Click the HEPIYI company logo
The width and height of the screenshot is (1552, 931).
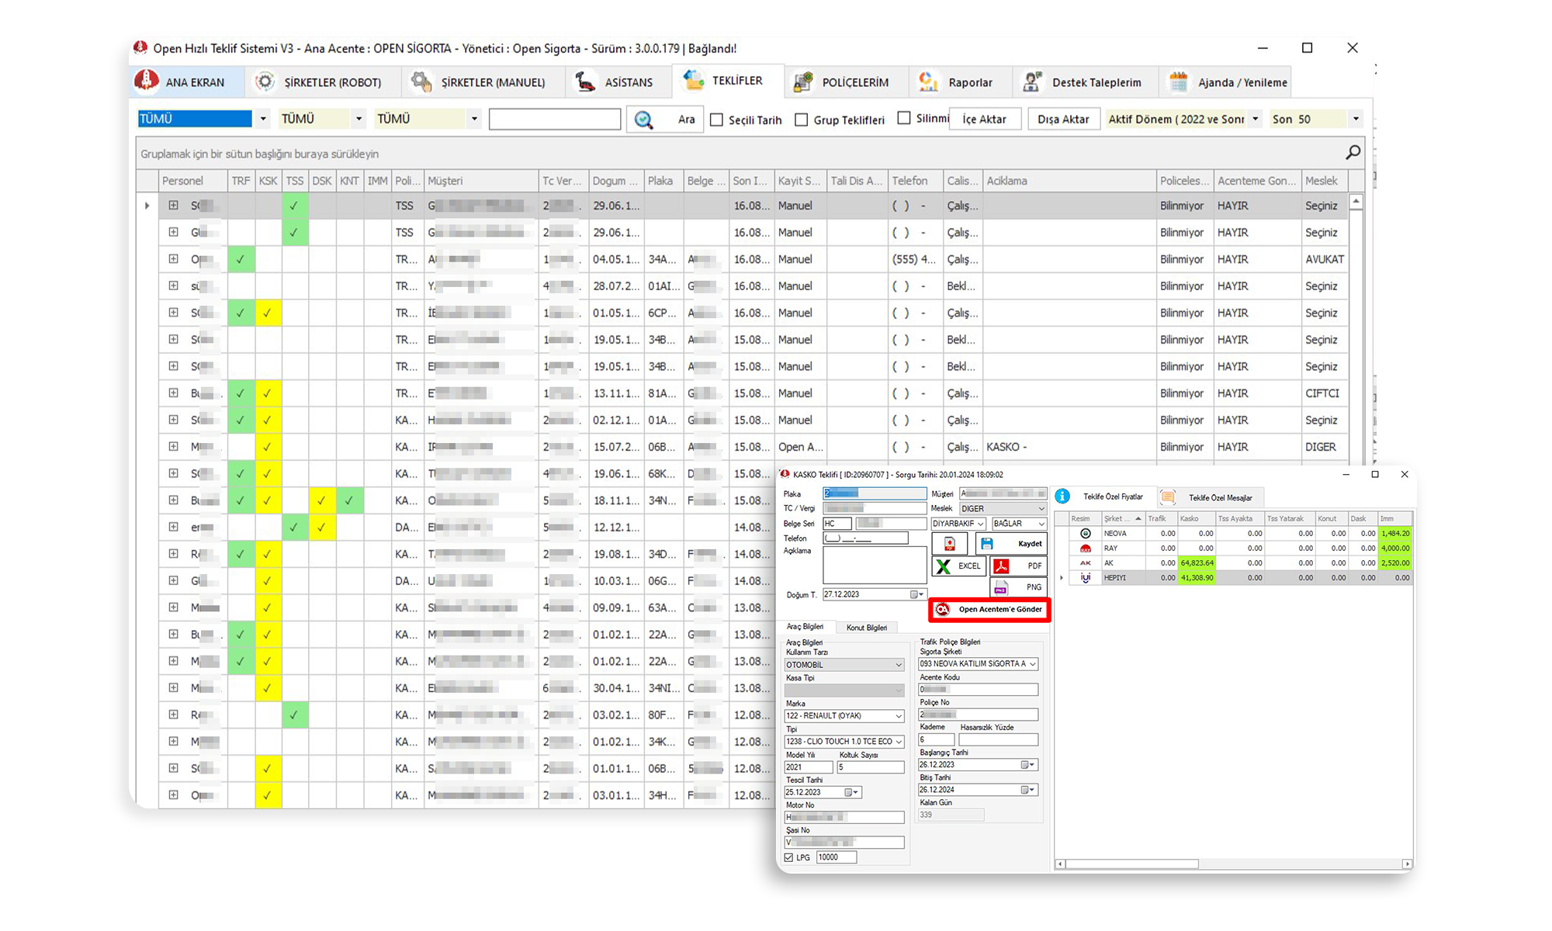pos(1086,578)
